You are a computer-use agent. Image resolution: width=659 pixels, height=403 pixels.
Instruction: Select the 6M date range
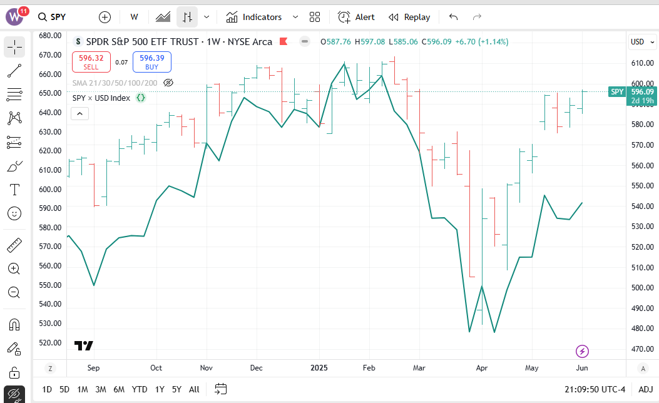tap(119, 390)
